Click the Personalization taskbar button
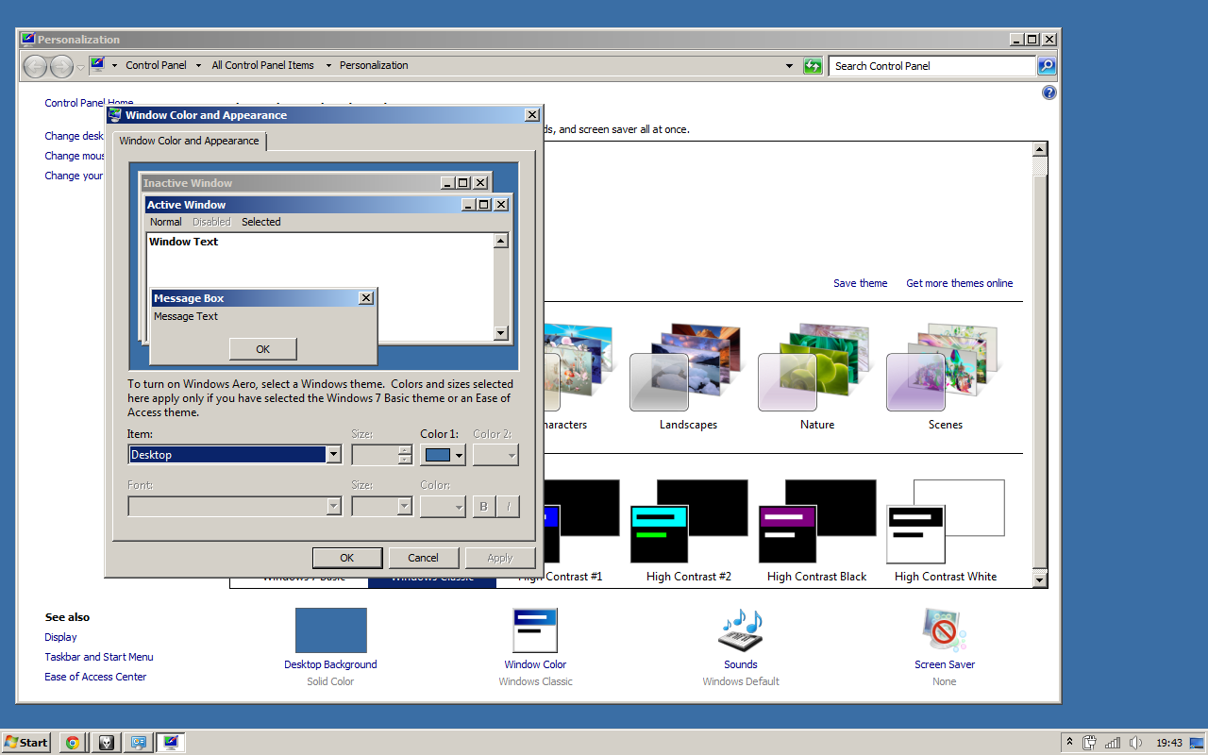 (x=171, y=742)
